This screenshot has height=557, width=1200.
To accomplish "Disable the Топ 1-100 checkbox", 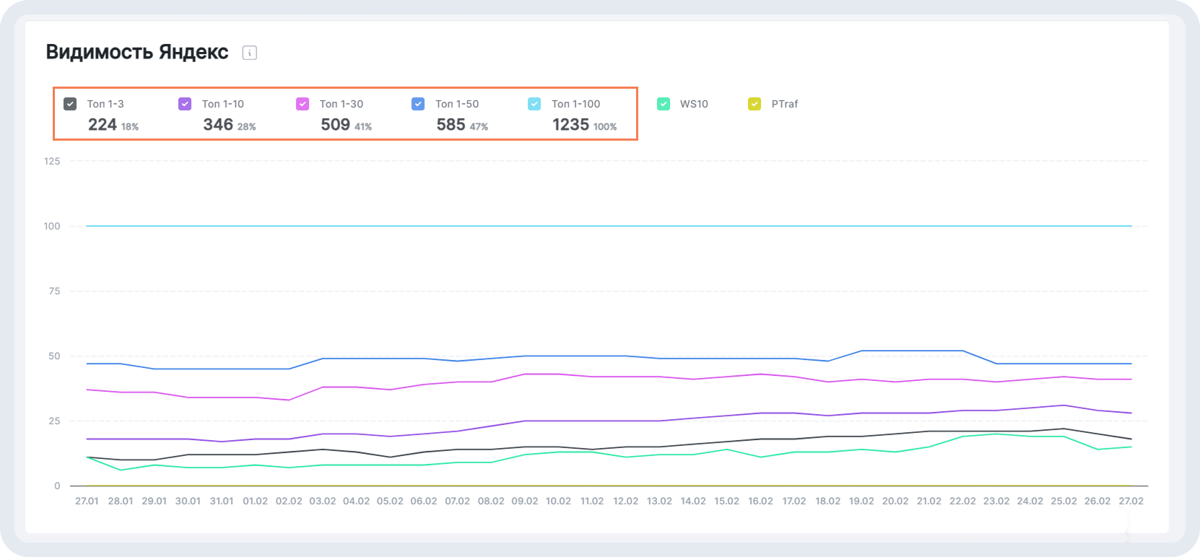I will coord(534,104).
